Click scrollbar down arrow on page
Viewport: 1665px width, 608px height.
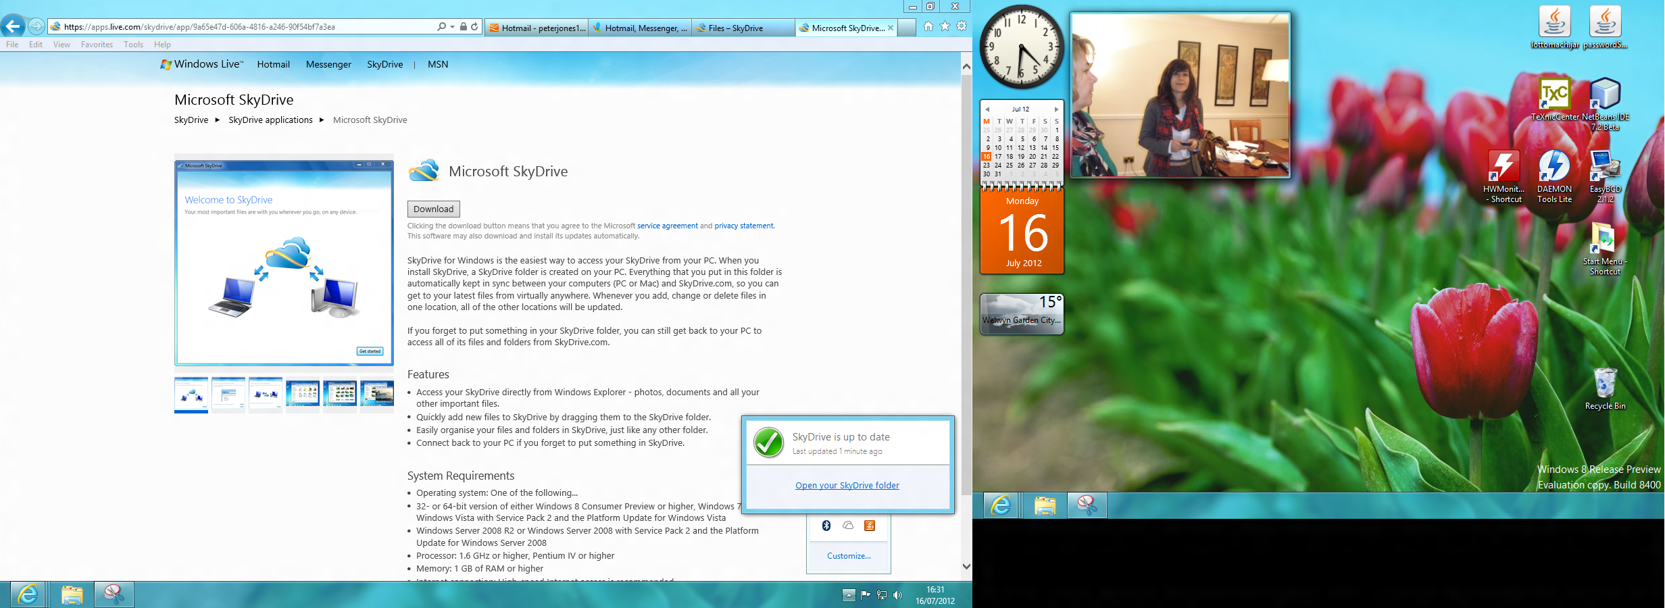(966, 566)
